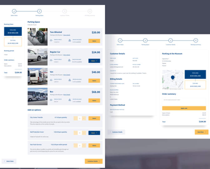Go back via the grey Customer Details button

click(116, 132)
